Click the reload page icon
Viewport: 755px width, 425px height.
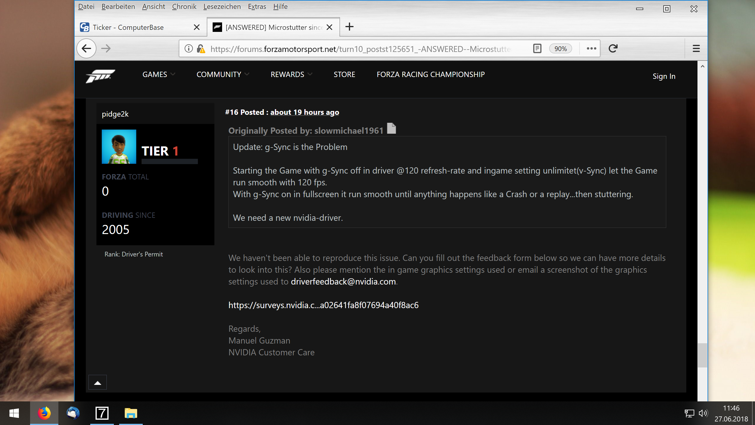pyautogui.click(x=613, y=48)
